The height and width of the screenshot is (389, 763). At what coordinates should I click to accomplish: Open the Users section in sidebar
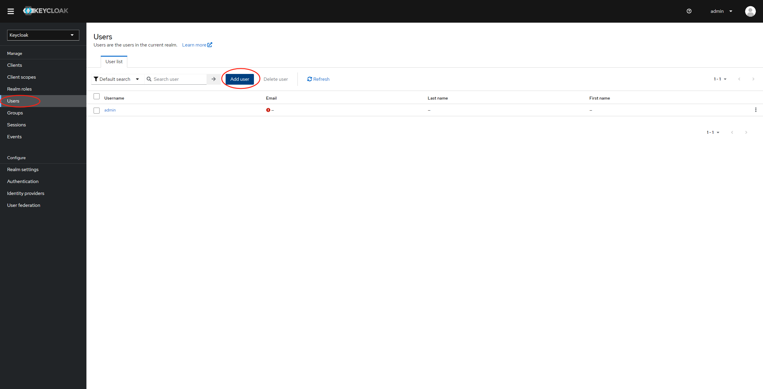pyautogui.click(x=13, y=101)
